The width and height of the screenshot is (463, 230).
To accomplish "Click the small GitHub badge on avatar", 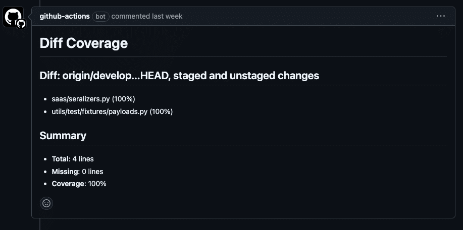I will click(x=21, y=24).
